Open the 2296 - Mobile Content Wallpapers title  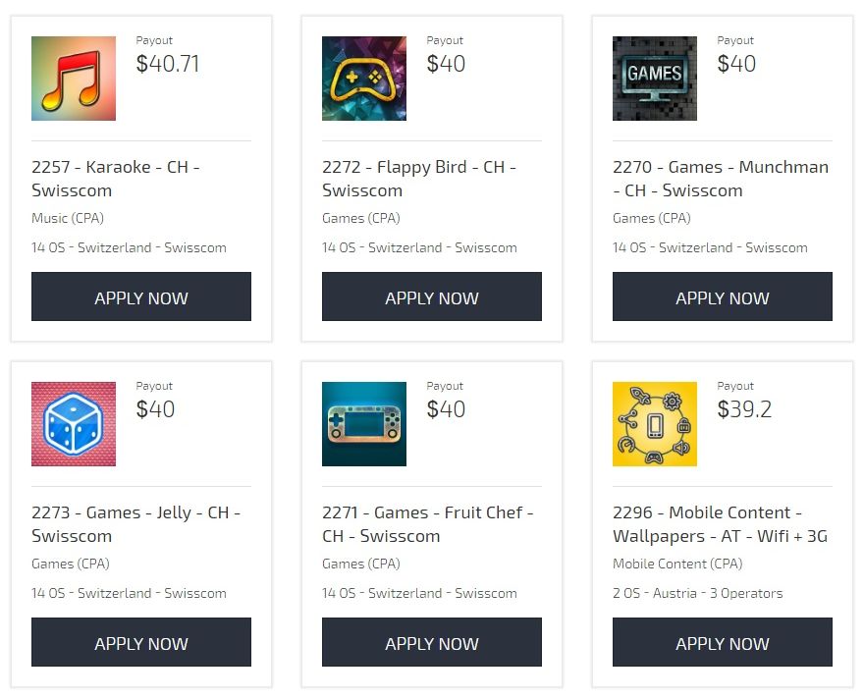tap(721, 524)
